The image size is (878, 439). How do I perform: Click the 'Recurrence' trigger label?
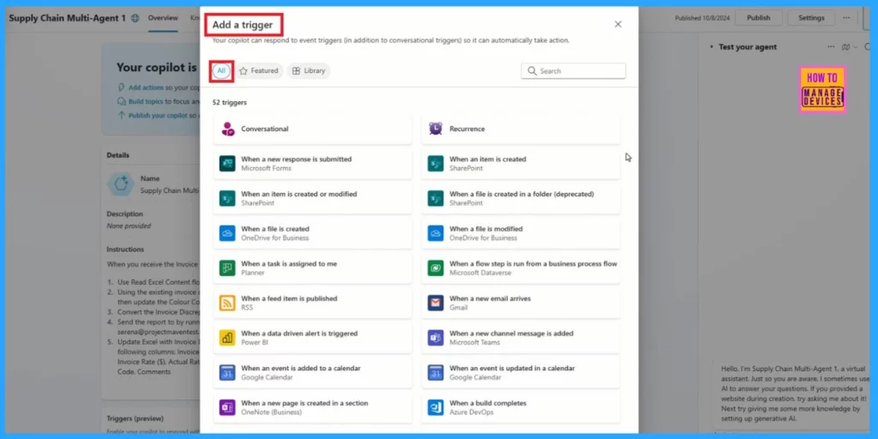click(467, 129)
